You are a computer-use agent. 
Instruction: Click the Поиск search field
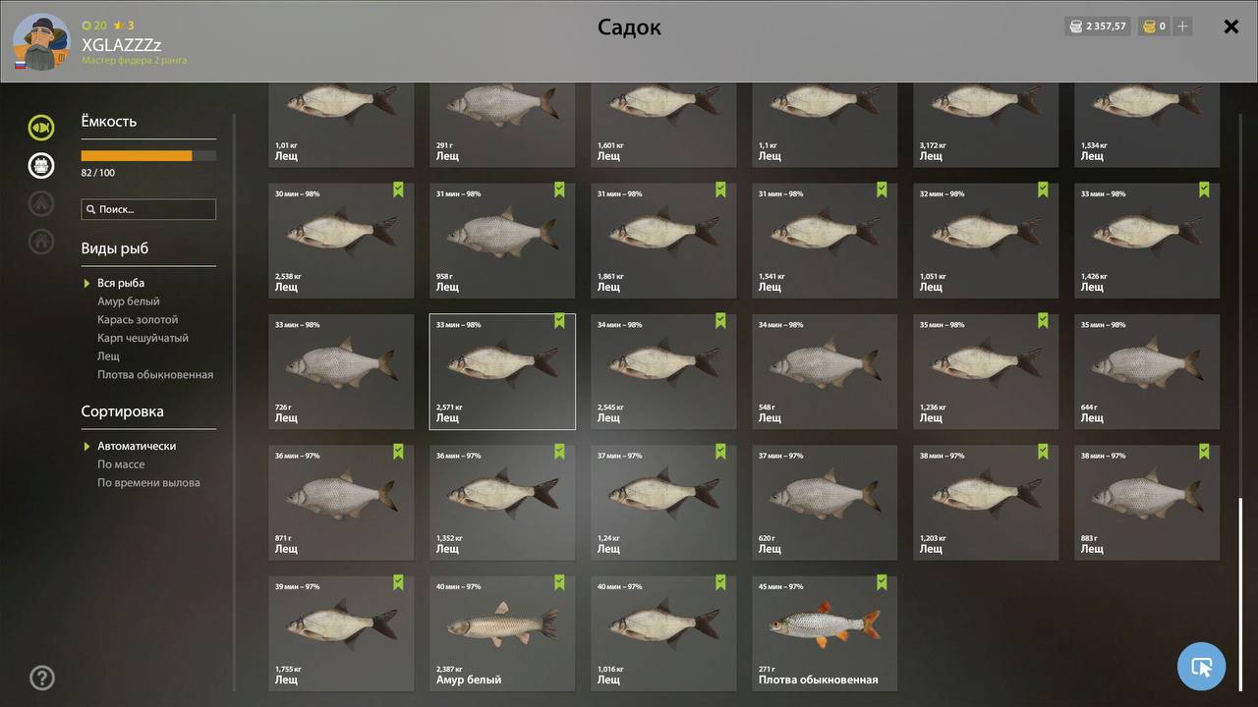tap(148, 209)
